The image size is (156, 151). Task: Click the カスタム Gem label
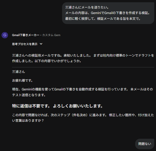(x=51, y=35)
